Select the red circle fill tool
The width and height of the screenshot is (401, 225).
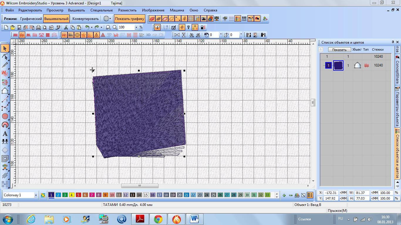5,116
